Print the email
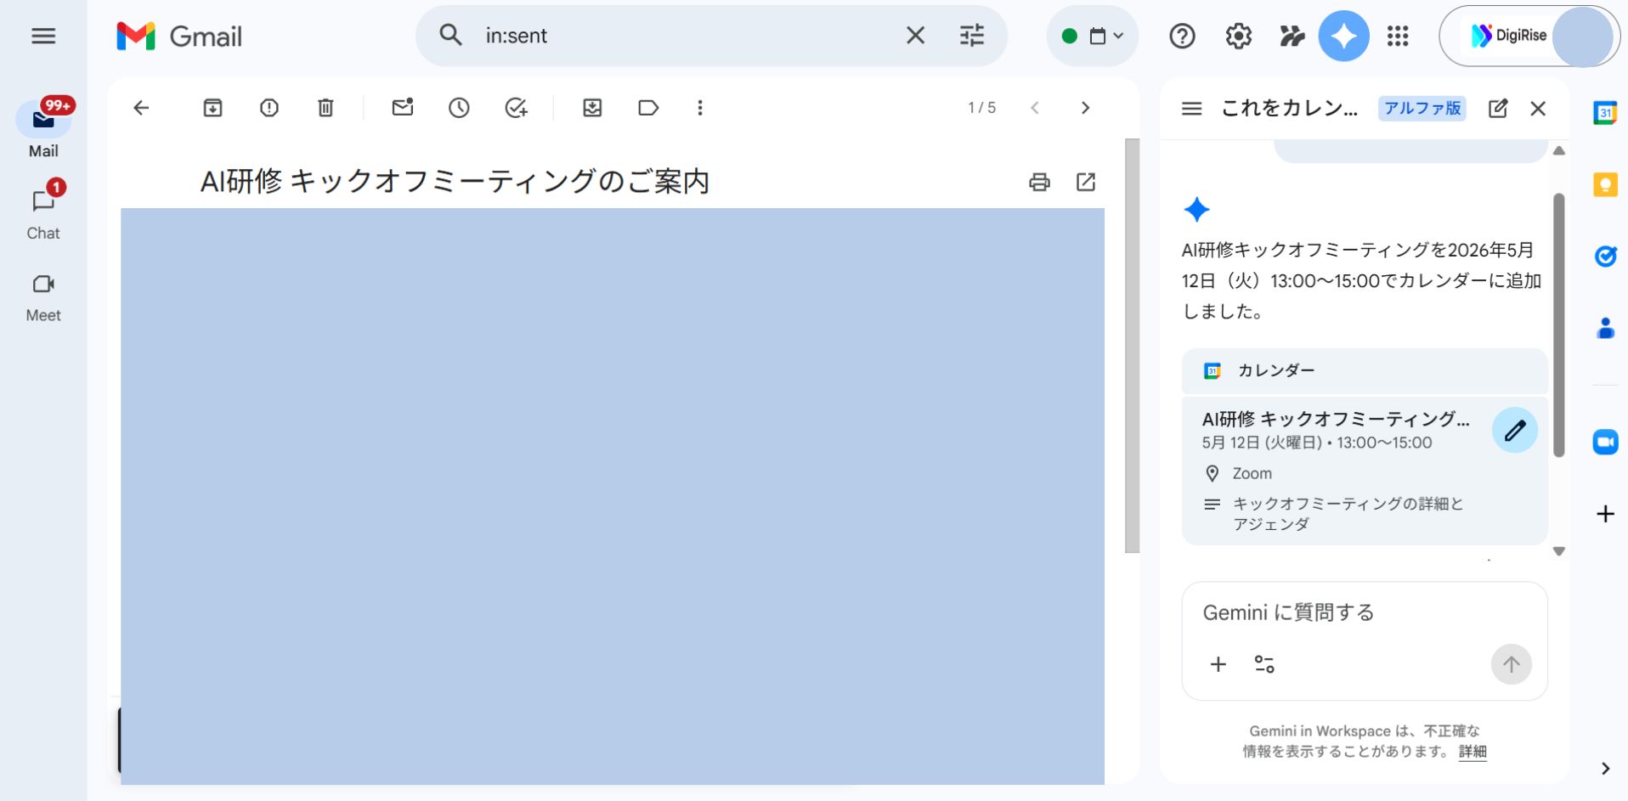This screenshot has width=1628, height=801. coord(1039,182)
